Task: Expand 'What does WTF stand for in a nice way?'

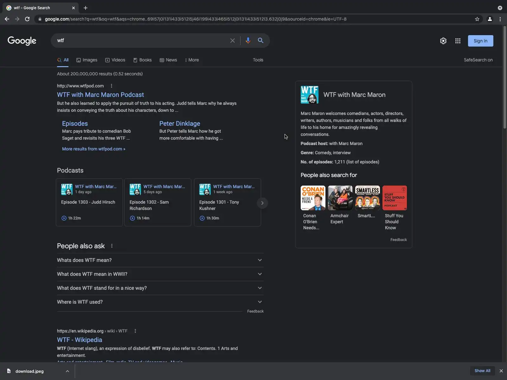Action: coord(160,288)
